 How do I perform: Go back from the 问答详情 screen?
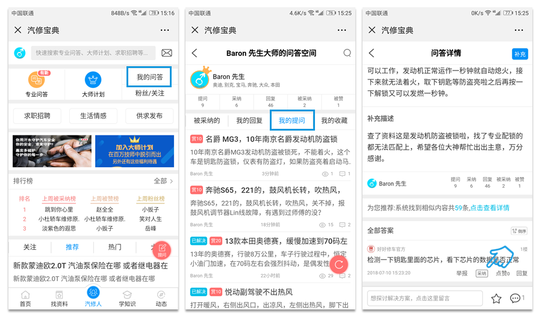click(x=372, y=53)
